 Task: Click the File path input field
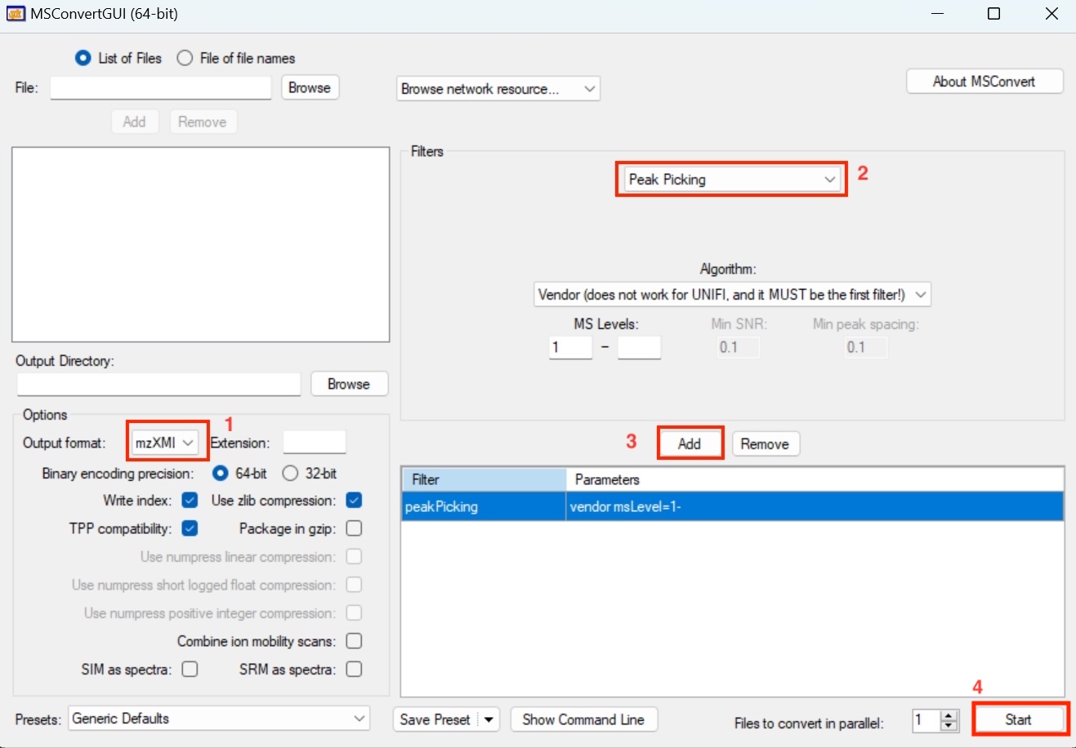(x=161, y=87)
